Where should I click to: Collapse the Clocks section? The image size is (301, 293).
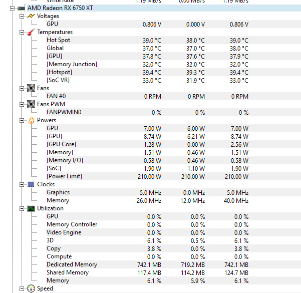point(22,184)
